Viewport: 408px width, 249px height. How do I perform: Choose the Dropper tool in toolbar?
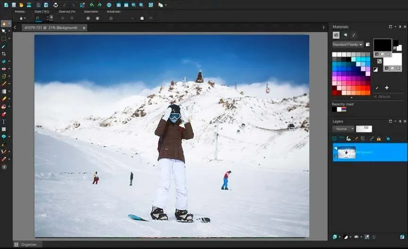coord(4,46)
